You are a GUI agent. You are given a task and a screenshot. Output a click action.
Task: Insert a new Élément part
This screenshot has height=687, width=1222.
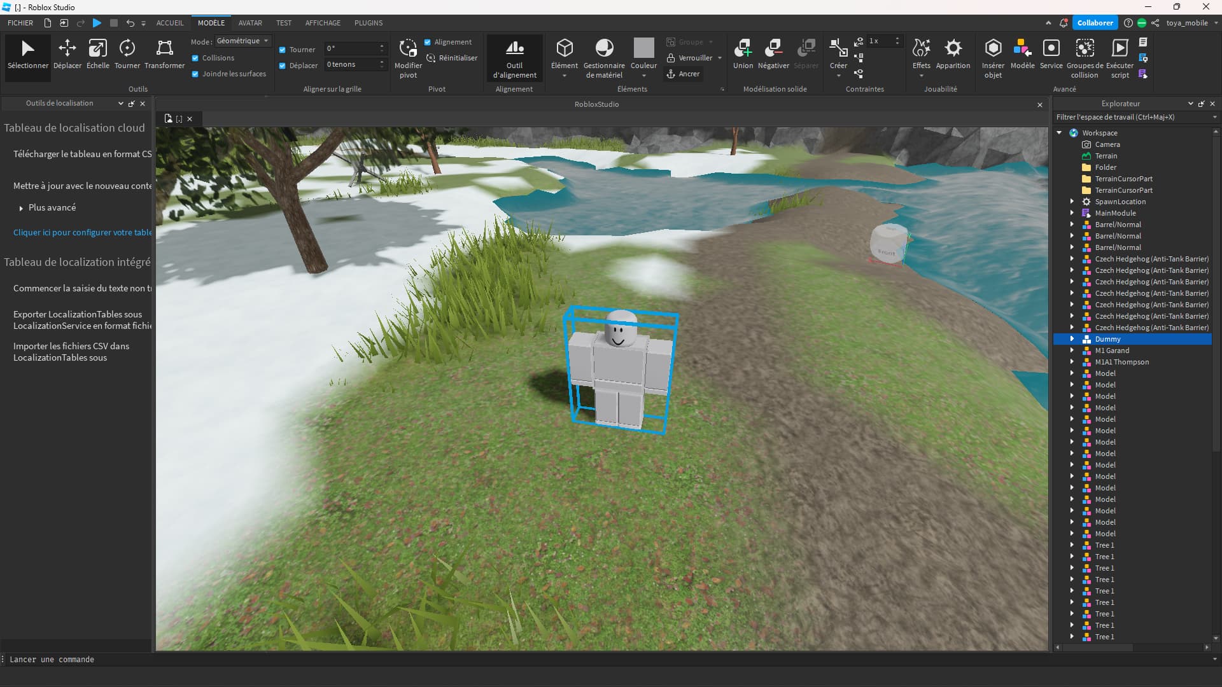pyautogui.click(x=565, y=58)
